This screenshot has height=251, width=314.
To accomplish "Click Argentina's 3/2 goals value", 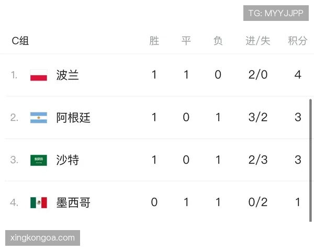I will click(x=258, y=117).
